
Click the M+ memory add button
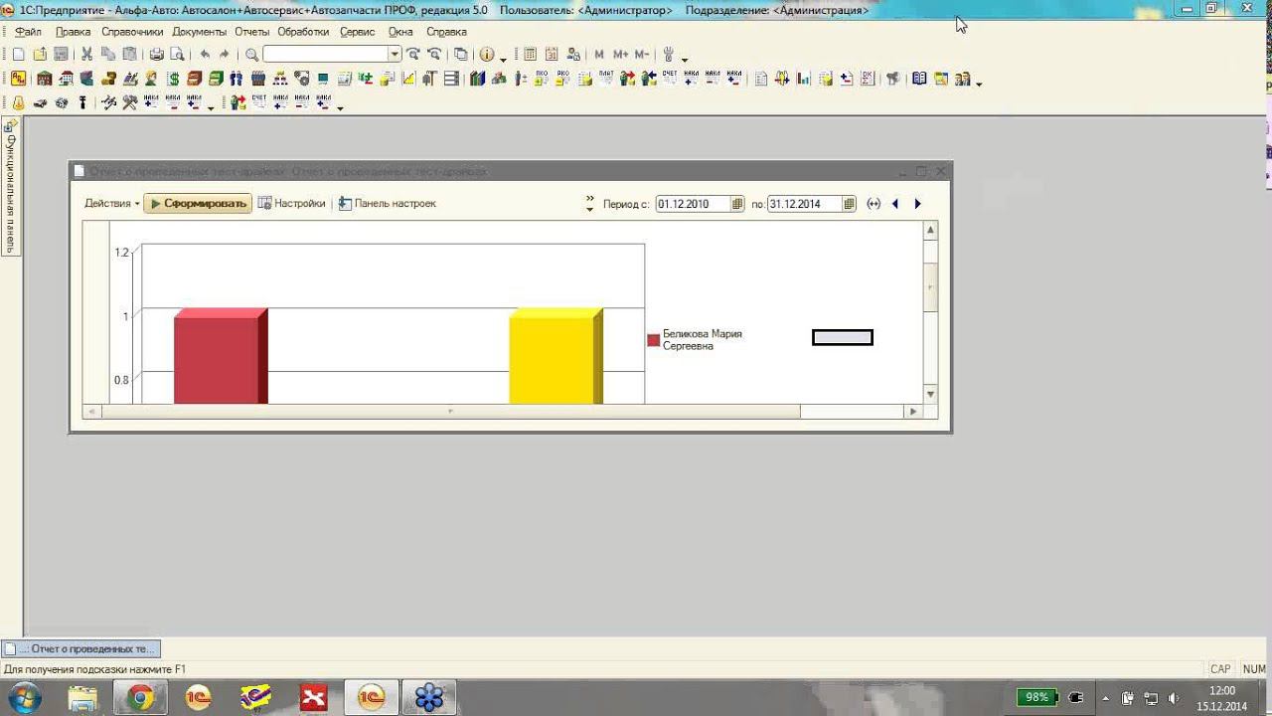tap(621, 55)
